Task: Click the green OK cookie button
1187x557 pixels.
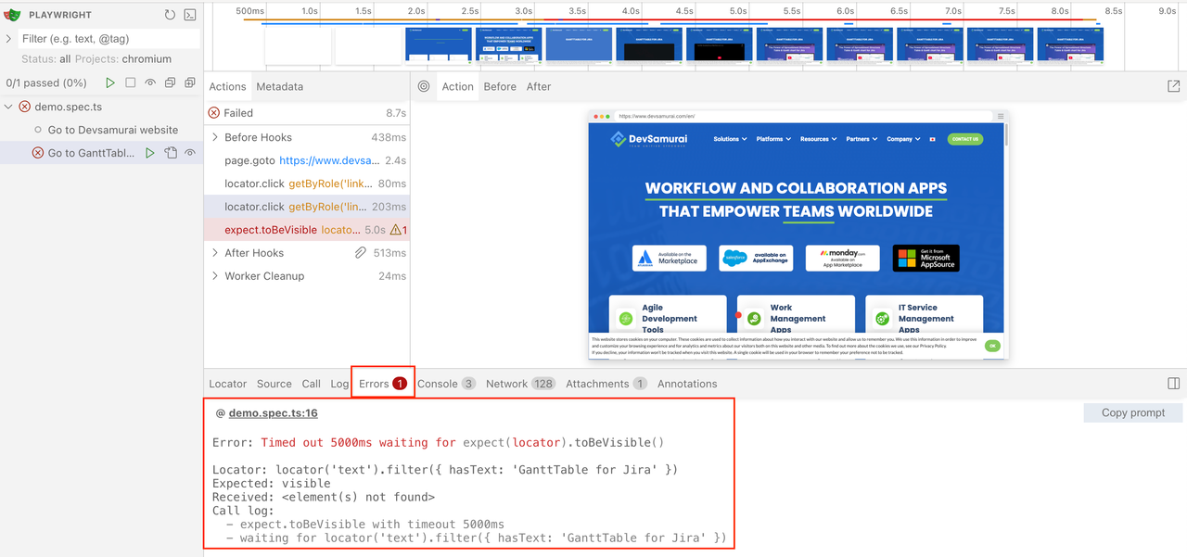Action: coord(992,346)
